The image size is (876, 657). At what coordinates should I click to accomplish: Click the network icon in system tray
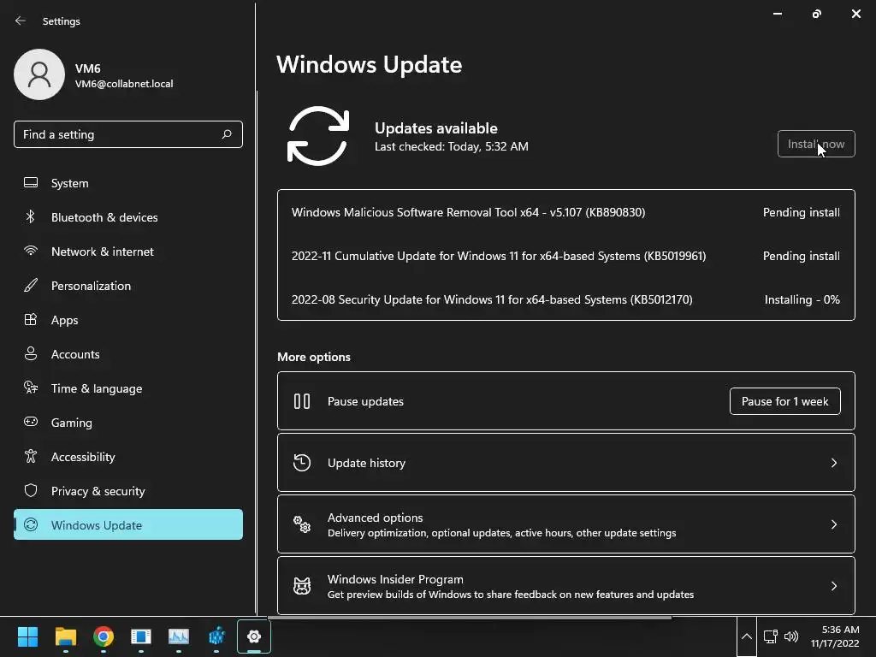(771, 636)
